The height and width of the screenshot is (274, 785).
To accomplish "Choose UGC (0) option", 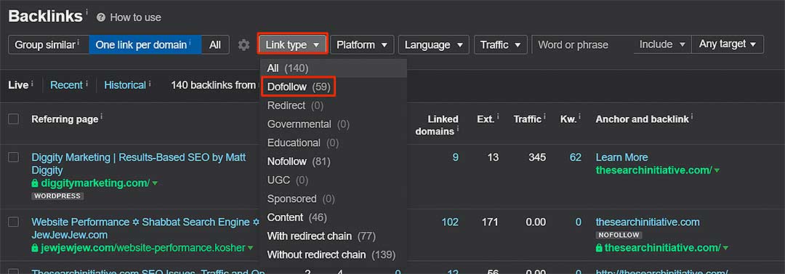I will (x=334, y=180).
